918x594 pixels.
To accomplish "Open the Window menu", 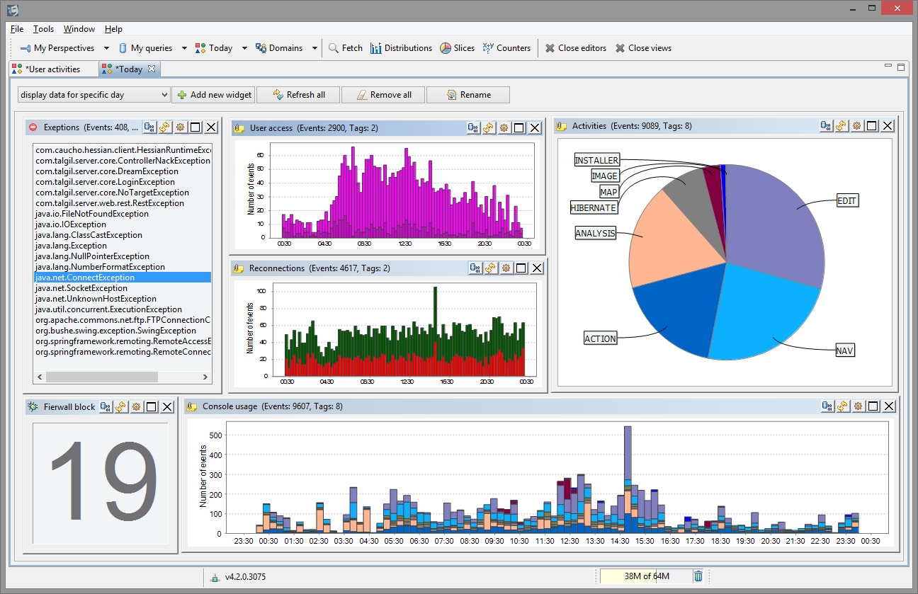I will 79,29.
